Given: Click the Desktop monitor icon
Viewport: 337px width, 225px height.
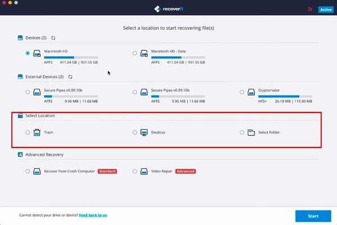Looking at the screenshot, I should tap(144, 132).
